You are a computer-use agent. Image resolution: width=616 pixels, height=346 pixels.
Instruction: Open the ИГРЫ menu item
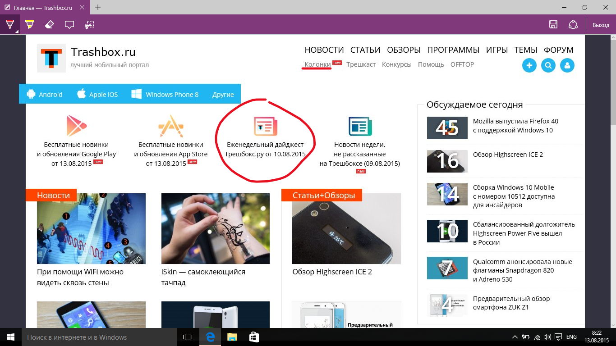497,50
